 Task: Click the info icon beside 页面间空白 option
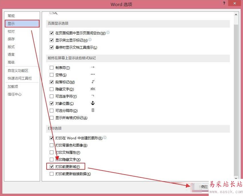click(x=108, y=32)
